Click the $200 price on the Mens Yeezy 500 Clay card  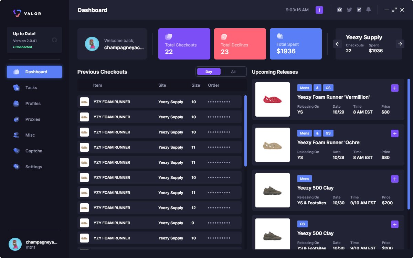coord(387,203)
